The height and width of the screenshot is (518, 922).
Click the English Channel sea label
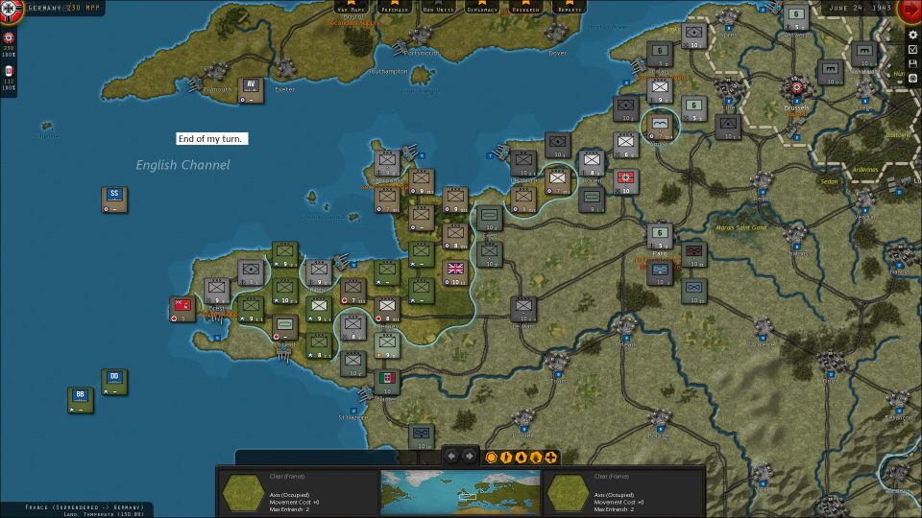pos(182,165)
